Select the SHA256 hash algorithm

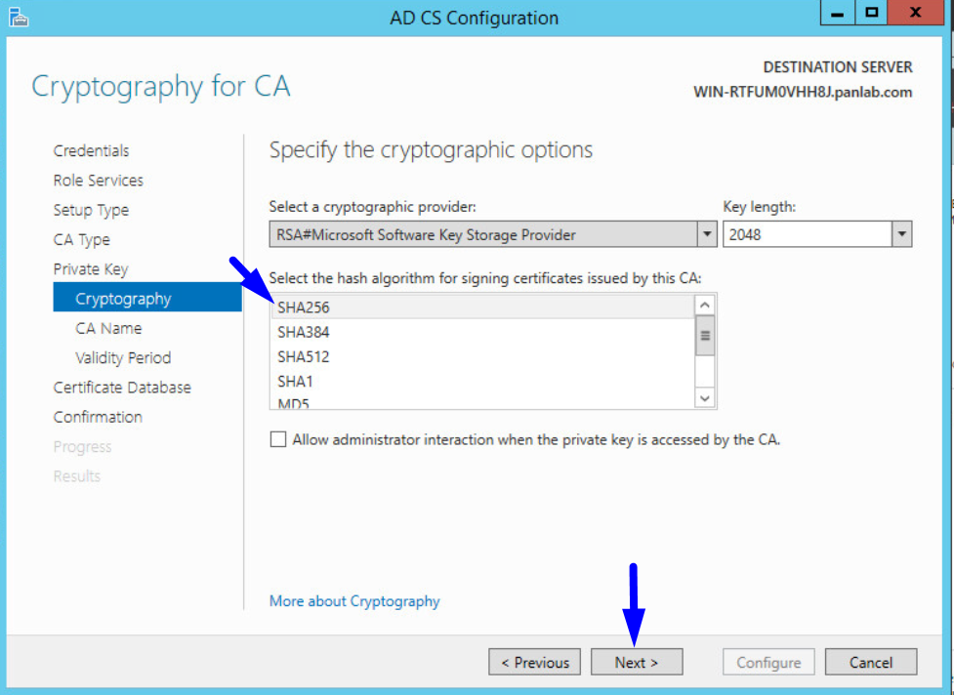[304, 307]
